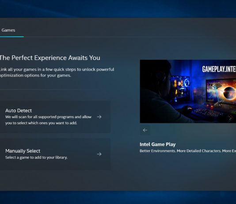Select the Manually Select heading

[x=23, y=151]
